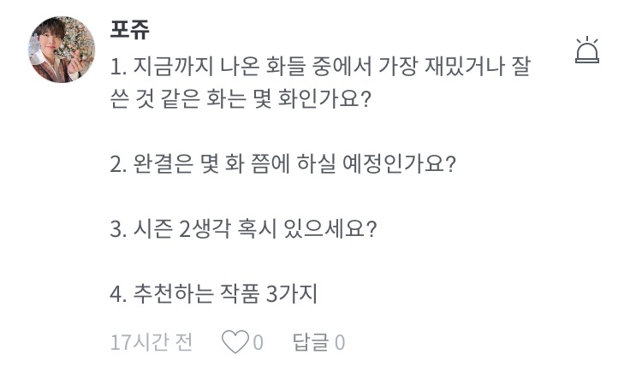Click the number 1. starting the first question
Viewport: 642px width, 378px height.
pos(118,65)
